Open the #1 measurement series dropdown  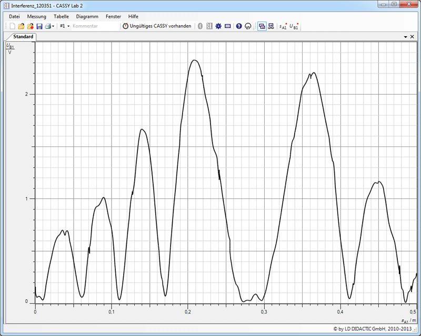[x=65, y=26]
